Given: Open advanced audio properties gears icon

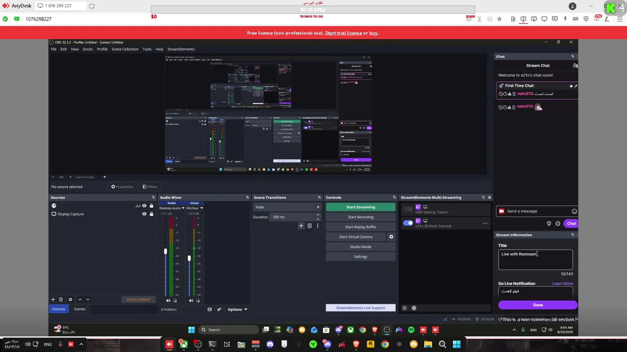Looking at the screenshot, I should [219, 309].
